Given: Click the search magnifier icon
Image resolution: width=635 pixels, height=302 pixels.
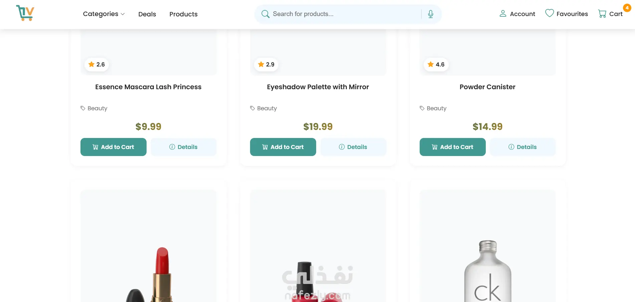Looking at the screenshot, I should pyautogui.click(x=265, y=14).
